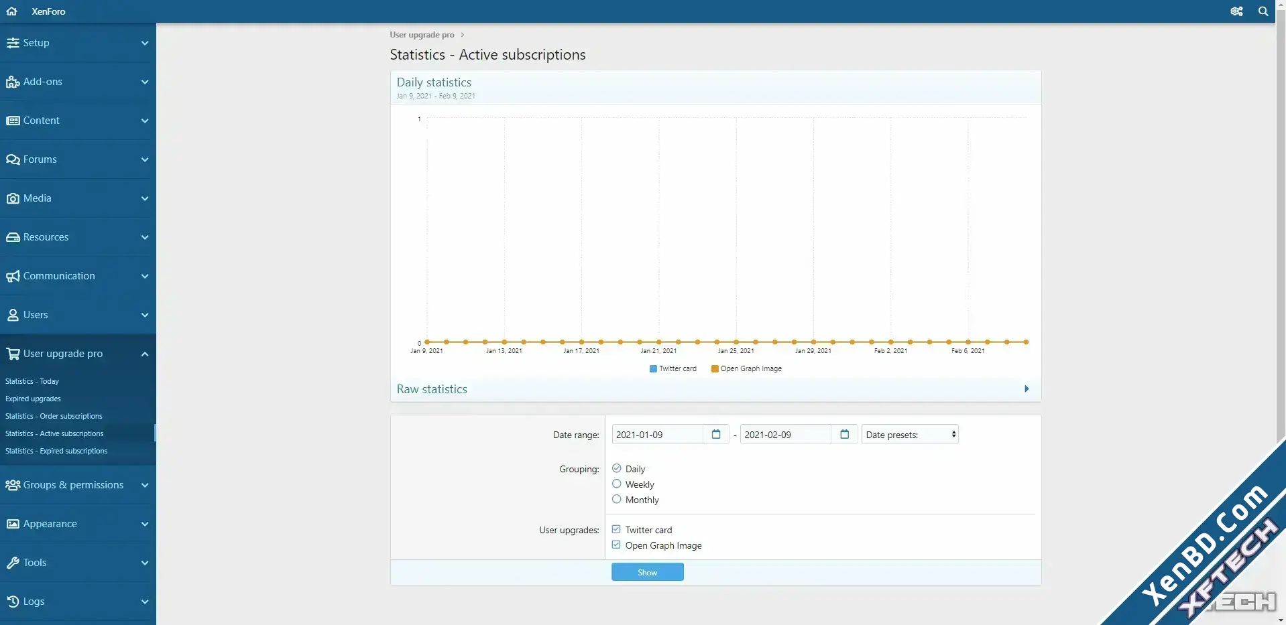The height and width of the screenshot is (625, 1286).
Task: Click the Setup sliders icon
Action: click(x=13, y=43)
